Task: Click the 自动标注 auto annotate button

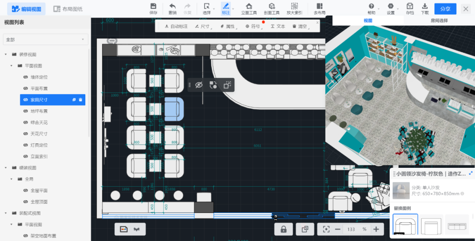Action: pyautogui.click(x=176, y=27)
